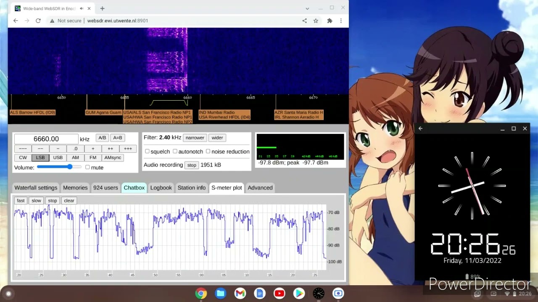This screenshot has height=302, width=538.
Task: Open the Waterfall settings tab
Action: [36, 188]
